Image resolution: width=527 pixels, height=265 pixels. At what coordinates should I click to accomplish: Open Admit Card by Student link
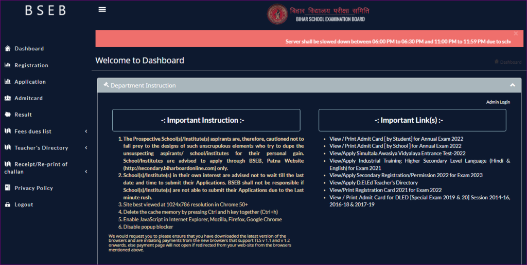point(396,139)
